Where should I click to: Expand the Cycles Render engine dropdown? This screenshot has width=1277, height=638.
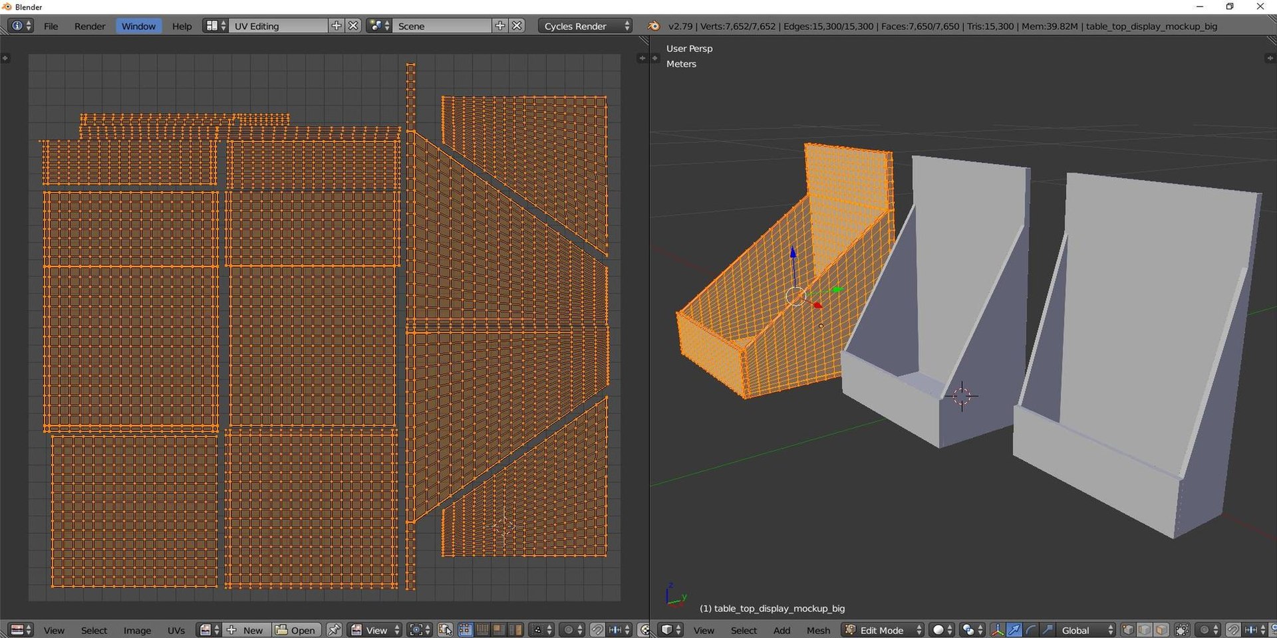pyautogui.click(x=586, y=26)
